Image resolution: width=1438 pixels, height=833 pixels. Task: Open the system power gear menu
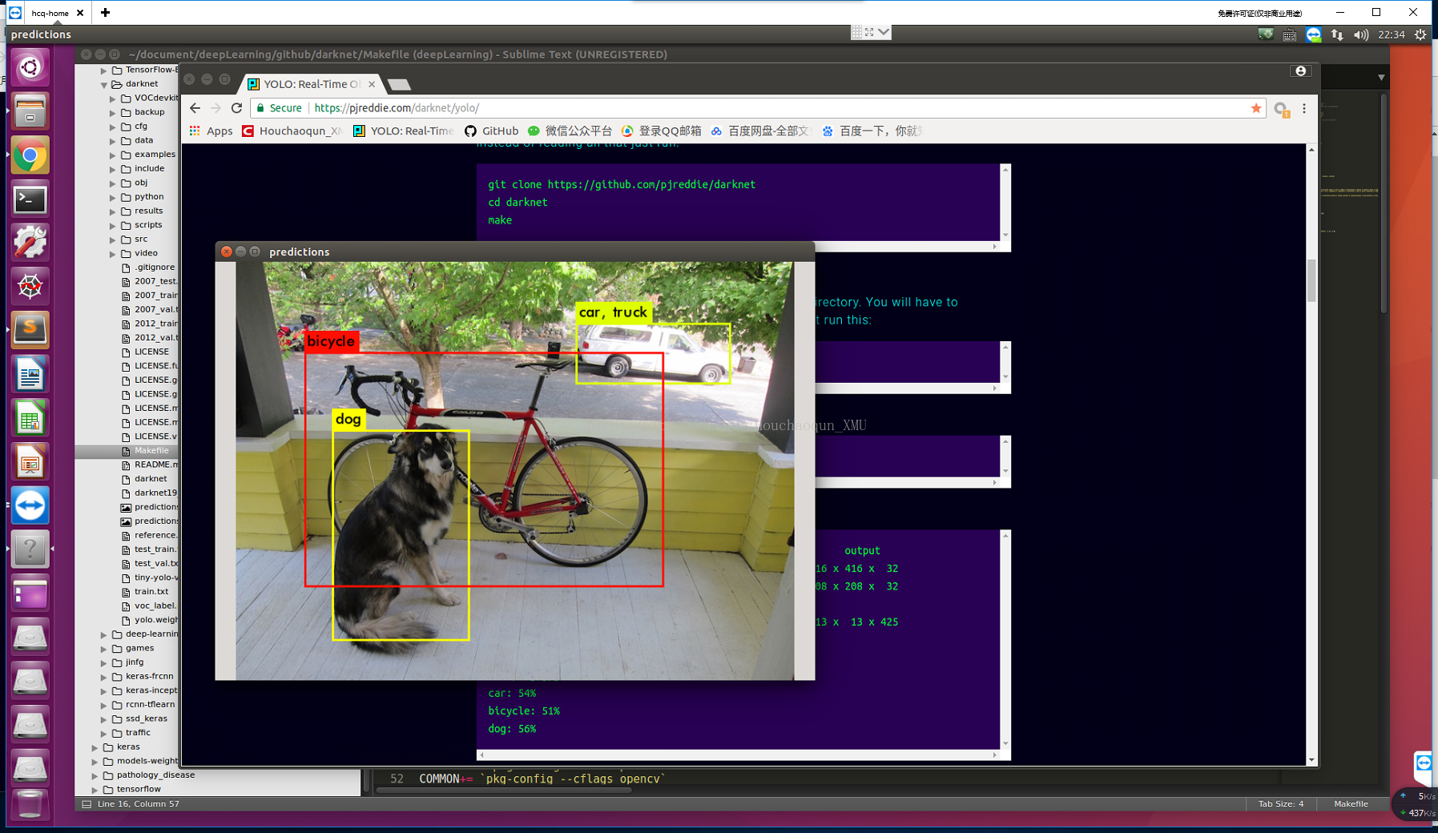[1420, 34]
